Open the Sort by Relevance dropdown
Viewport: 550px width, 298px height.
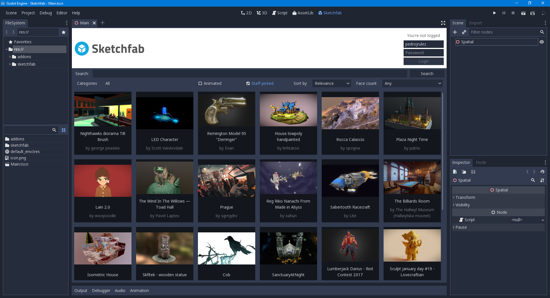tap(332, 83)
